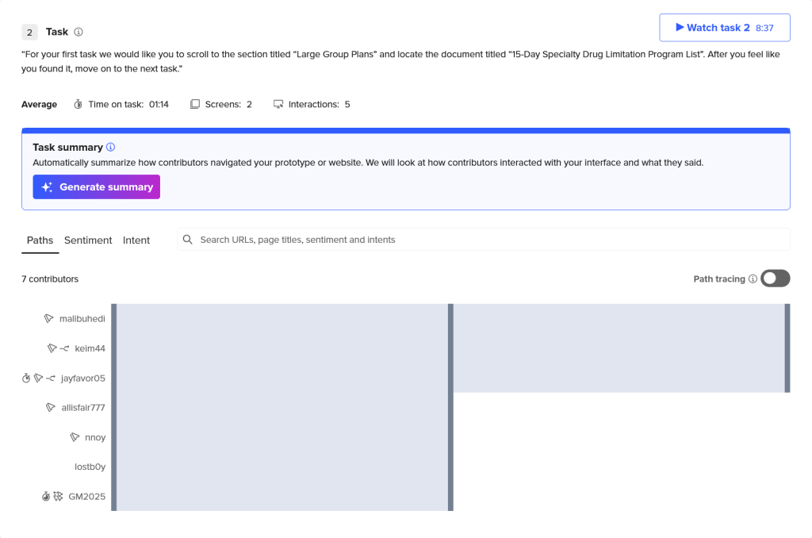Viewport: 812px width, 538px height.
Task: Click the branching path icon beside keim44
Action: [64, 348]
